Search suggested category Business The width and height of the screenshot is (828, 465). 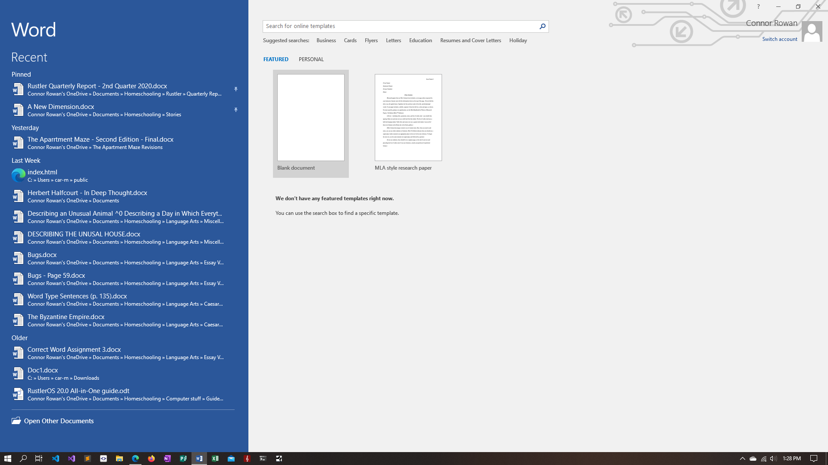tap(326, 40)
